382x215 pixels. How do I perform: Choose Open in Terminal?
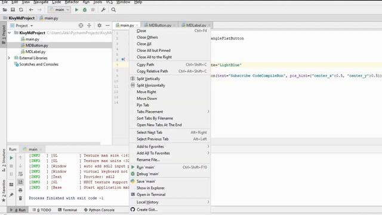170,195
